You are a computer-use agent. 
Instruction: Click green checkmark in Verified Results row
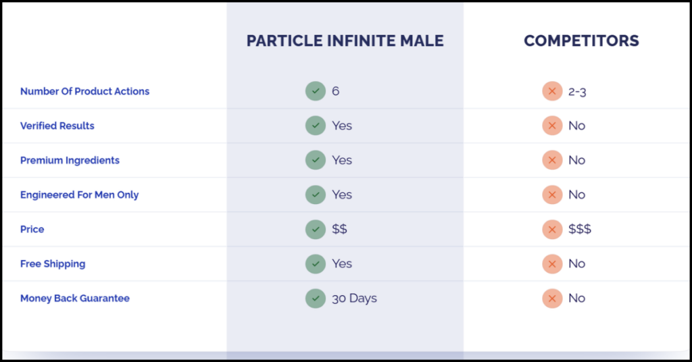click(x=316, y=126)
